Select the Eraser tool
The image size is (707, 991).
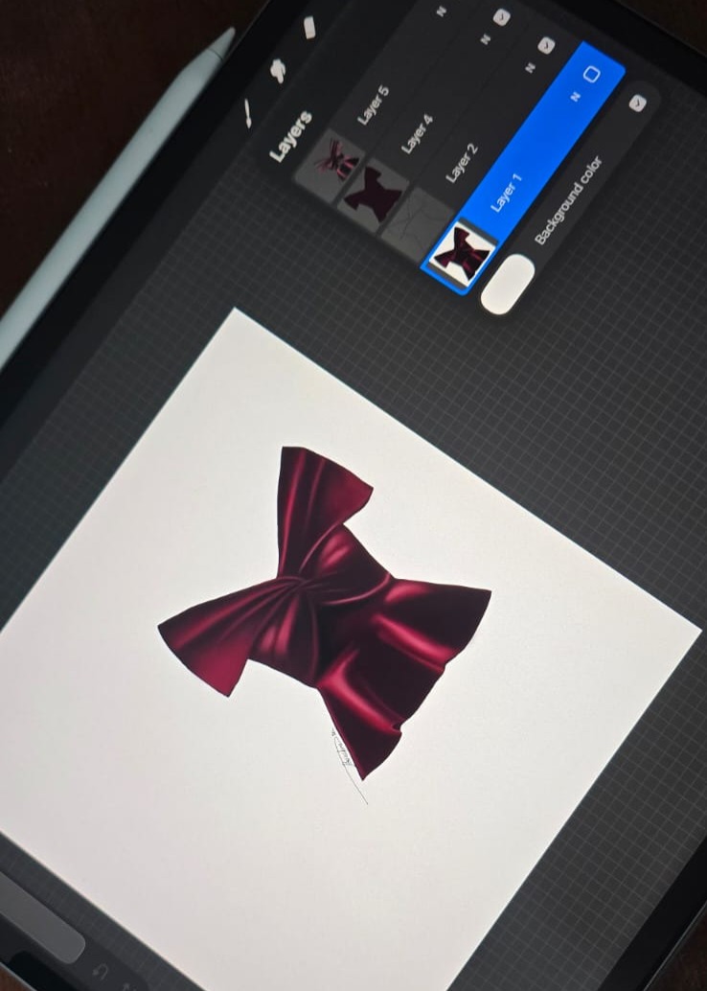point(309,28)
